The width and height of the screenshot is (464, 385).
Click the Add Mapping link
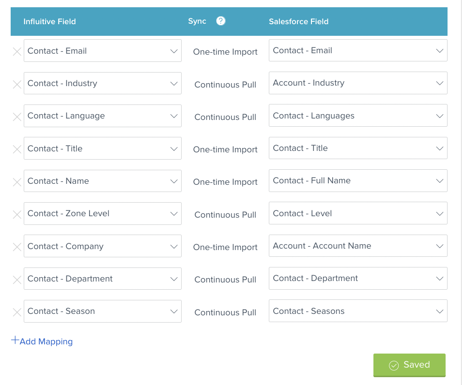(x=42, y=341)
